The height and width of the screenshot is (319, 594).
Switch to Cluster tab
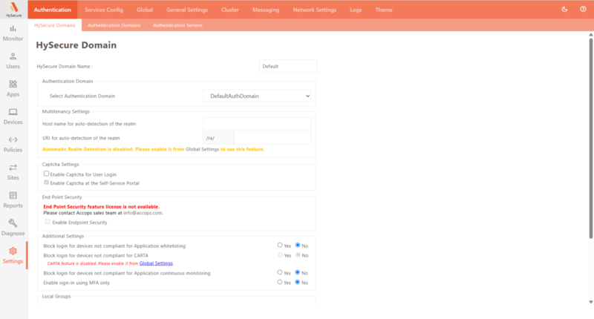click(x=230, y=10)
